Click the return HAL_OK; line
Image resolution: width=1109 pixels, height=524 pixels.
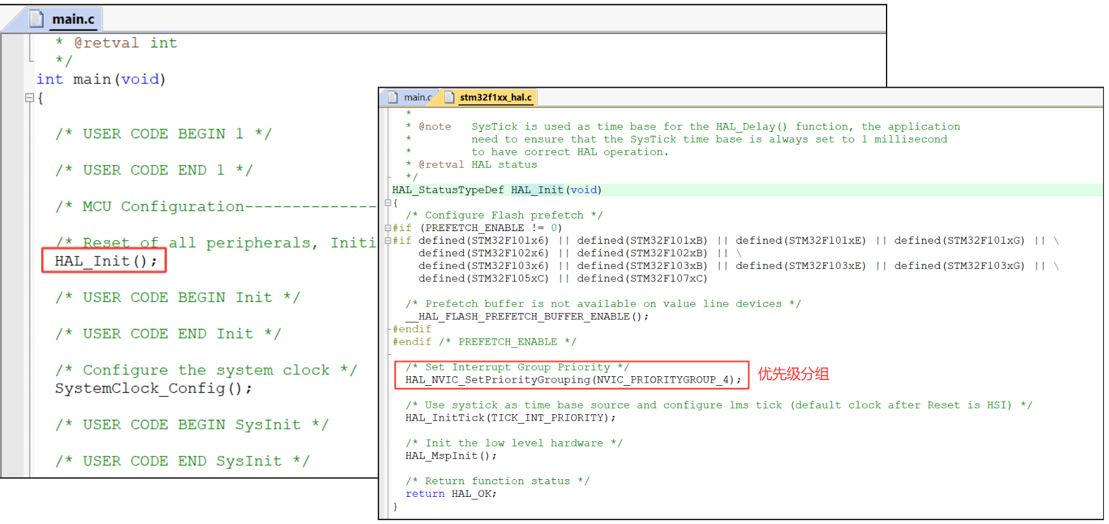[451, 493]
